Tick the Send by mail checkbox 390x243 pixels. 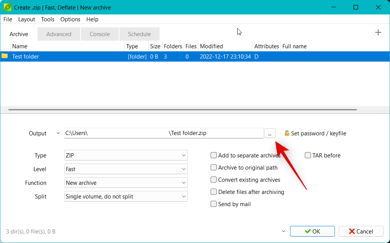pyautogui.click(x=214, y=204)
